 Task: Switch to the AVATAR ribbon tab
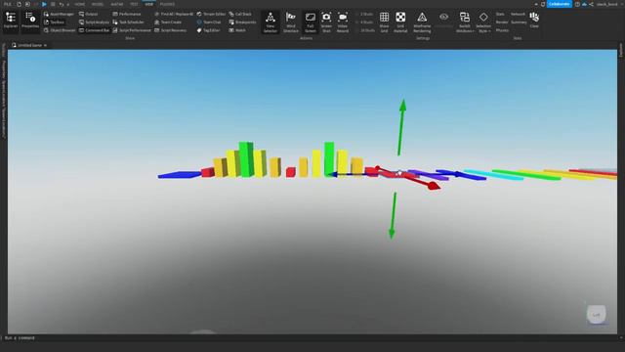117,4
